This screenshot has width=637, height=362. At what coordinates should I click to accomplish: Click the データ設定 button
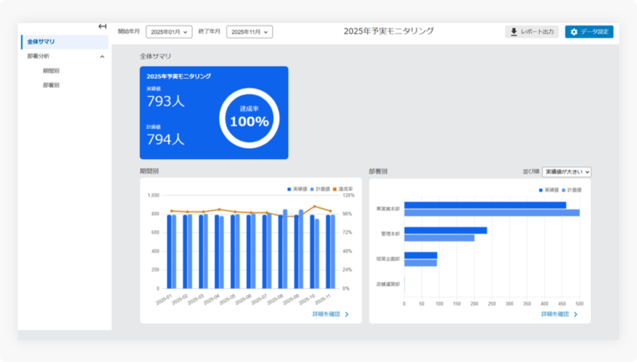(589, 32)
